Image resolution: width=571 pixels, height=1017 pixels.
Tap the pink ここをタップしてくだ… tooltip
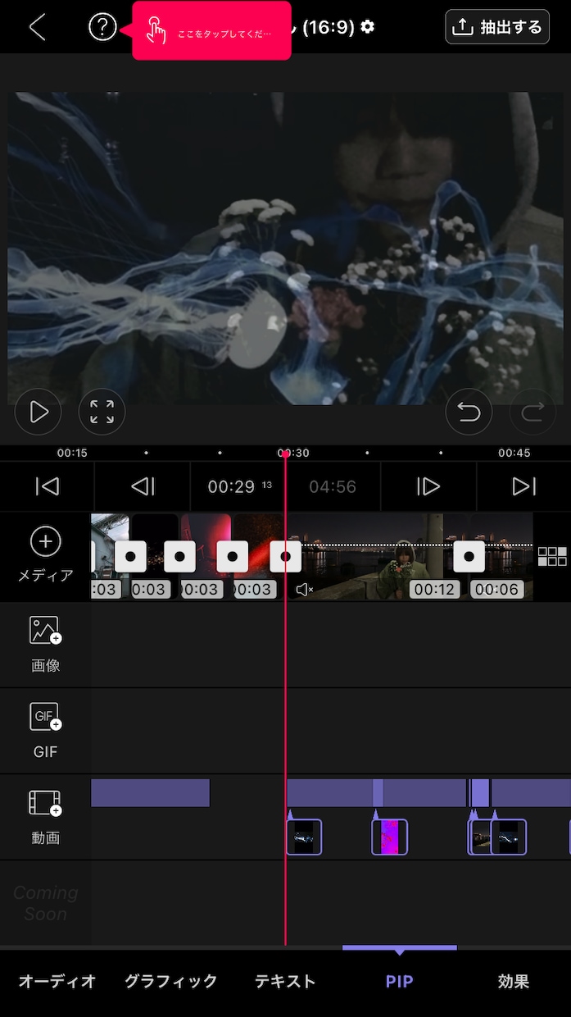coord(211,30)
